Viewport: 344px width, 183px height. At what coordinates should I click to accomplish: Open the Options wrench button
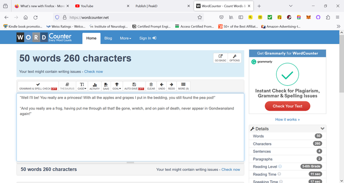235,58
